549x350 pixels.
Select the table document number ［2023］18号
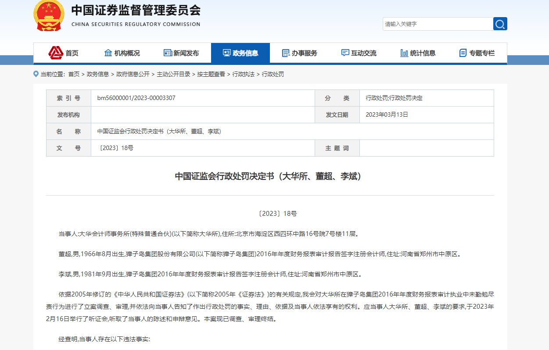click(116, 148)
